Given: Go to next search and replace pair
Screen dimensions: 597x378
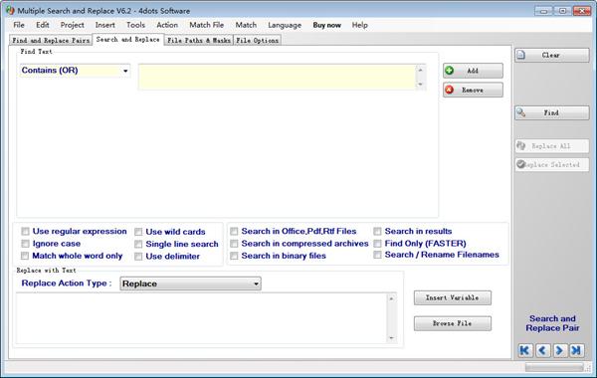Looking at the screenshot, I should (x=559, y=350).
